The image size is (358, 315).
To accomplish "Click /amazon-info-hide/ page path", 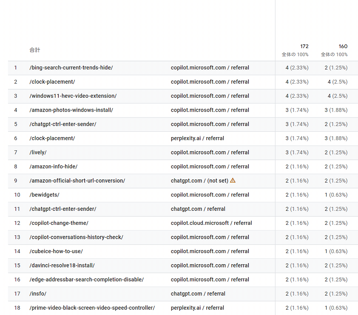I will point(53,167).
